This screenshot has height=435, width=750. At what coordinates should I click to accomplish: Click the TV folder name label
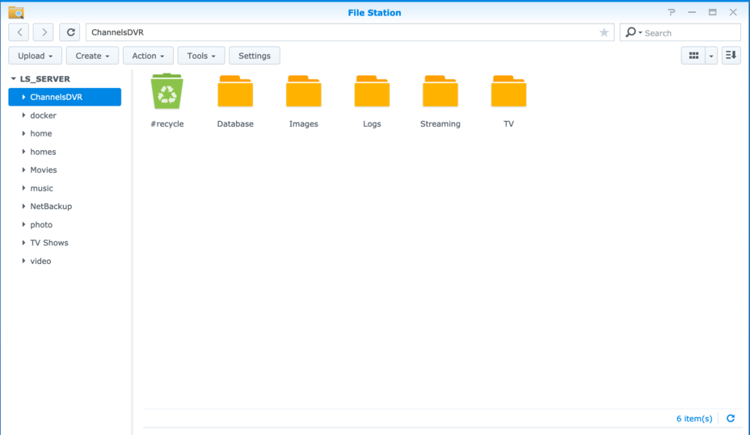508,123
